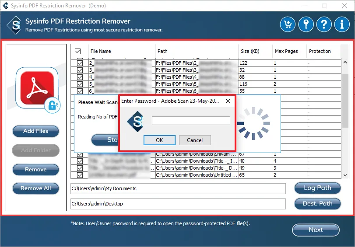This screenshot has height=247, width=355.
Task: Click the Remove button
Action: point(36,170)
